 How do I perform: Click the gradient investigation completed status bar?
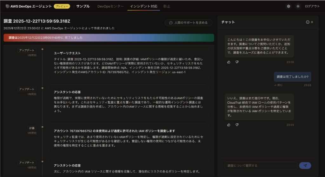pos(109,38)
